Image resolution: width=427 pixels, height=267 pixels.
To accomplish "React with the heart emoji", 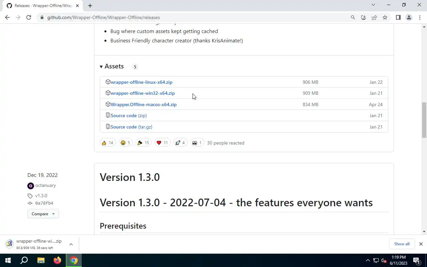I will coord(162,143).
